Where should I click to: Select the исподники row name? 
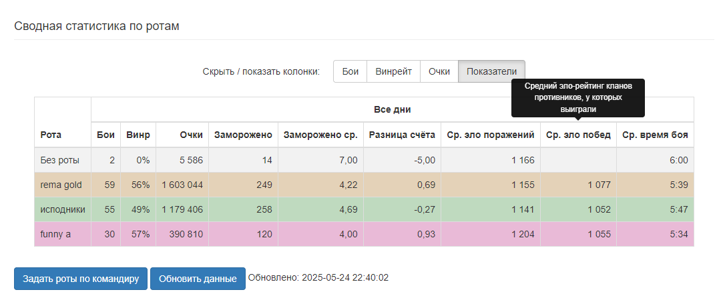tap(63, 209)
